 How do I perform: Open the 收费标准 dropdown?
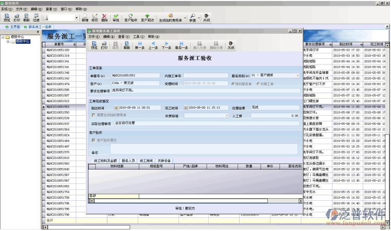pyautogui.click(x=227, y=115)
